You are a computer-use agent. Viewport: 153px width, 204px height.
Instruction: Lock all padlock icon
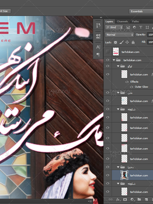(x=133, y=42)
